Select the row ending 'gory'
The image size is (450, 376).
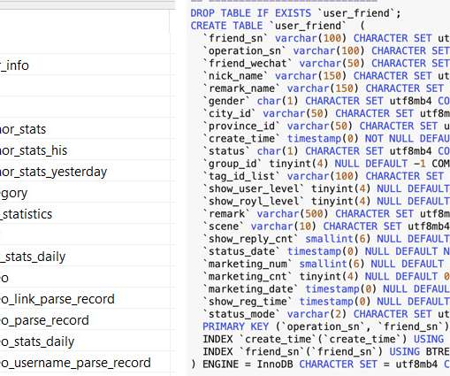tap(85, 193)
